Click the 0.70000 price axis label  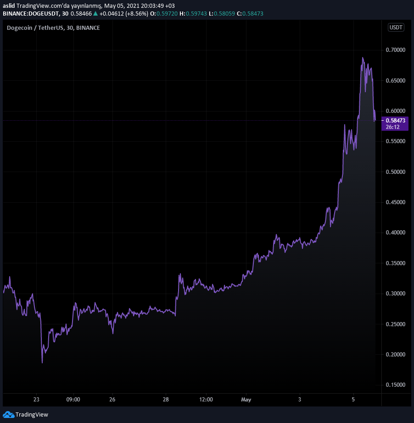(395, 50)
